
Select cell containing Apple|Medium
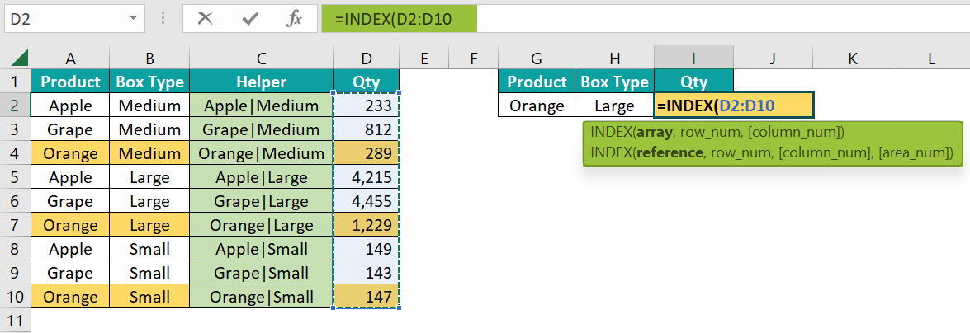coord(261,105)
